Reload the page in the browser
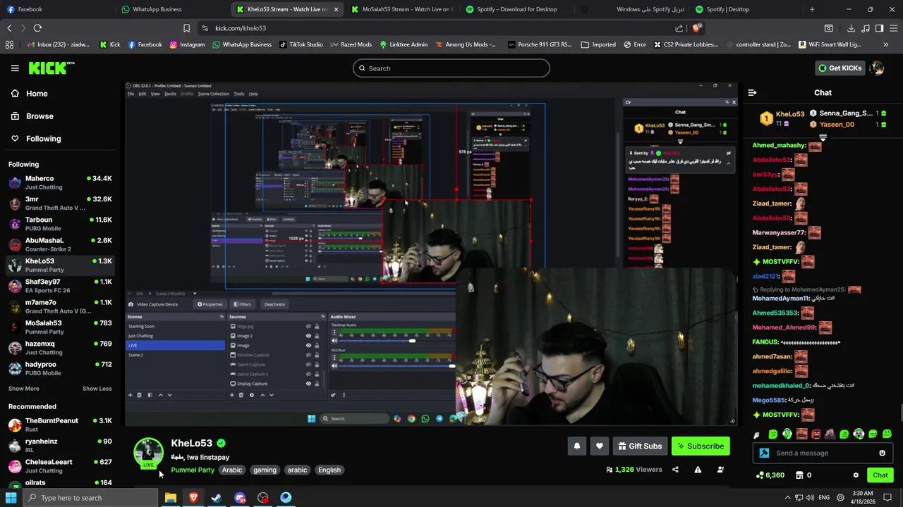 tap(37, 28)
